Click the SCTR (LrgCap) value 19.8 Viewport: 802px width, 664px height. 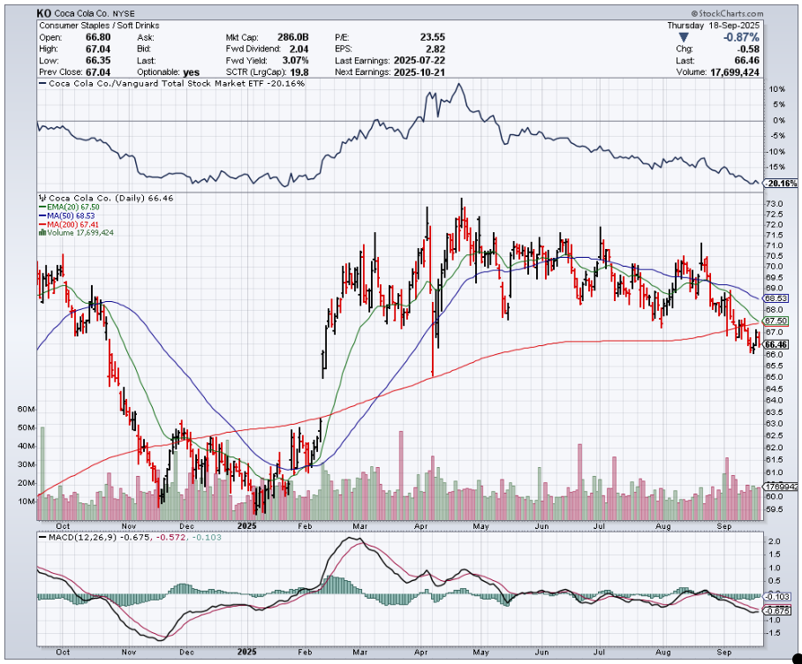tap(299, 72)
